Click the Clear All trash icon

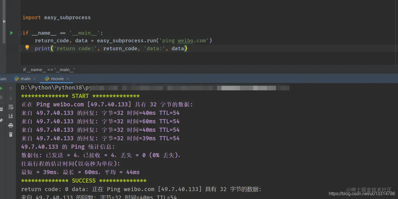(x=11, y=135)
